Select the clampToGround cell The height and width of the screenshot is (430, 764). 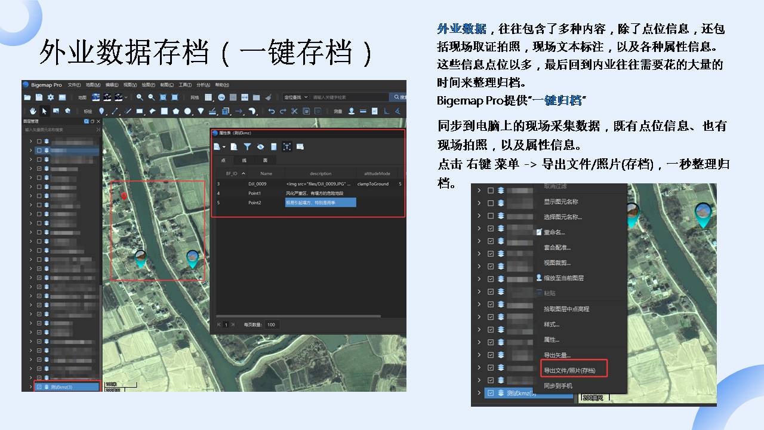(373, 184)
